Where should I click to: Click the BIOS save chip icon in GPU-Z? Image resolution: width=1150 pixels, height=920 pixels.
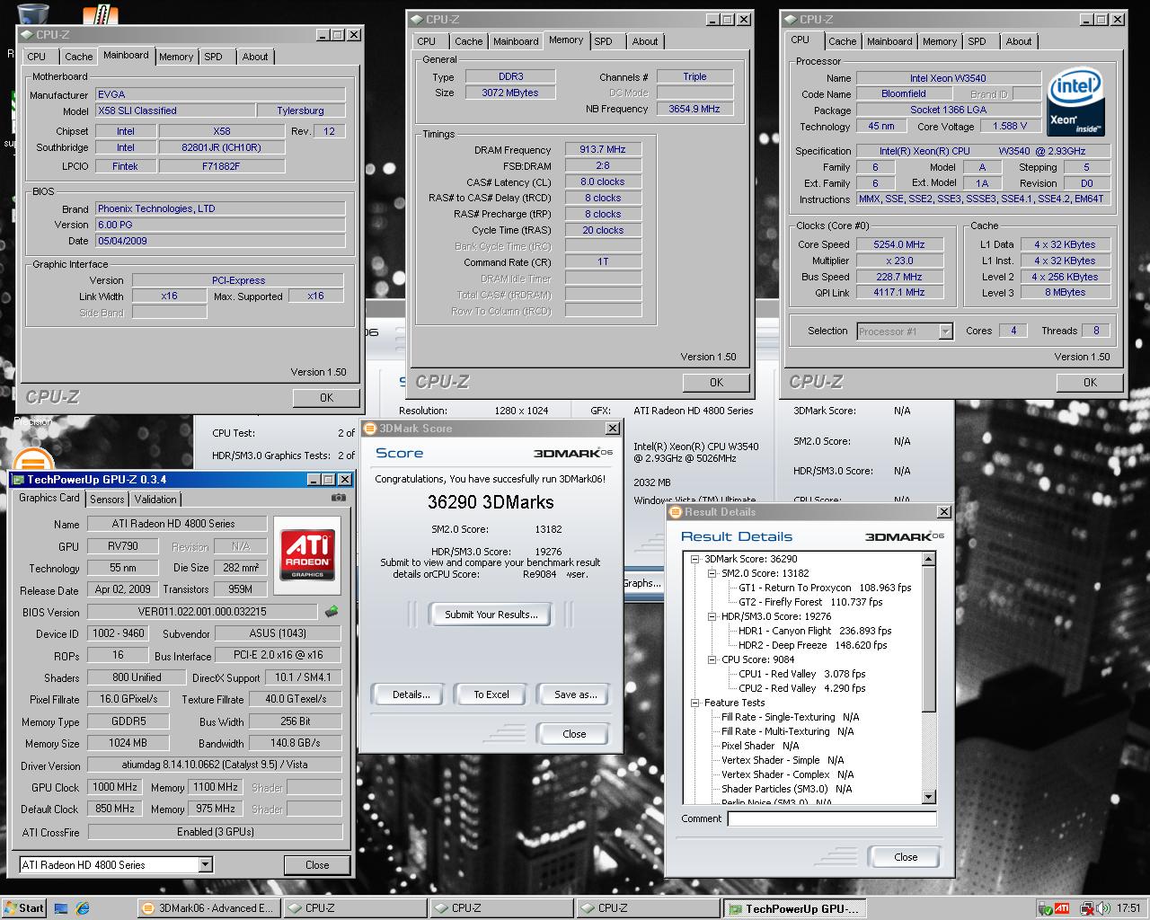point(332,612)
